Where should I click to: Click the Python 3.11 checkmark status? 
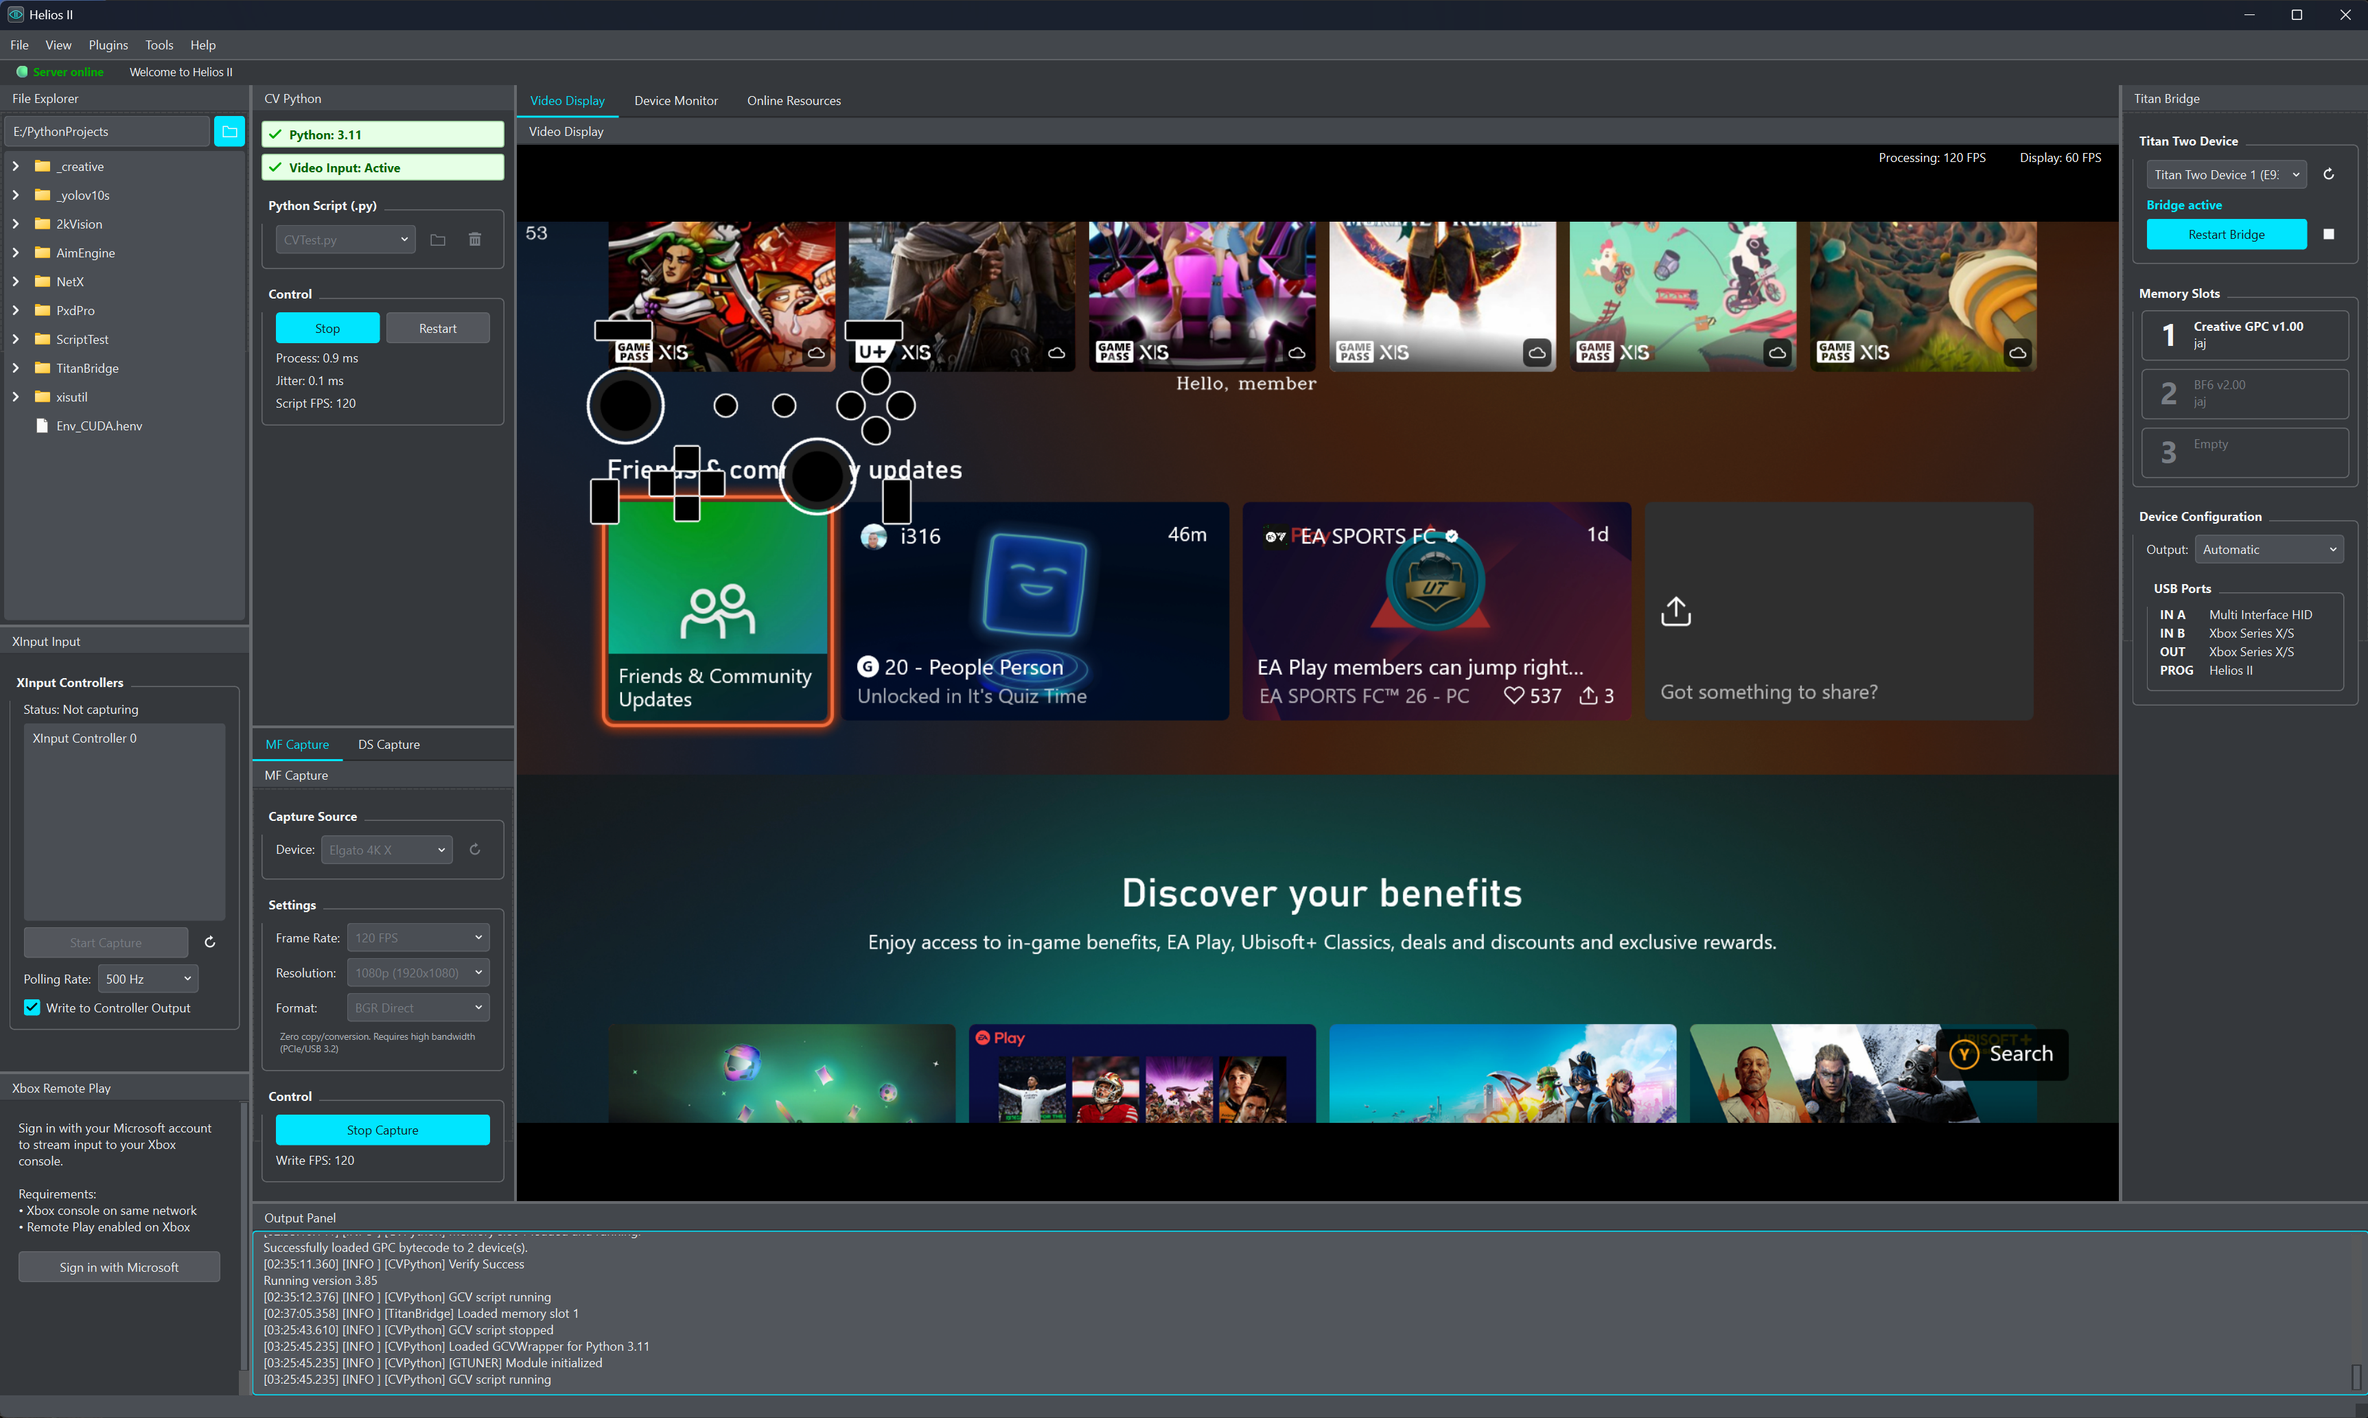(275, 135)
